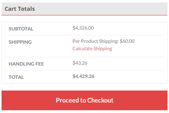Click the handling fee amount $43.26

80,63
